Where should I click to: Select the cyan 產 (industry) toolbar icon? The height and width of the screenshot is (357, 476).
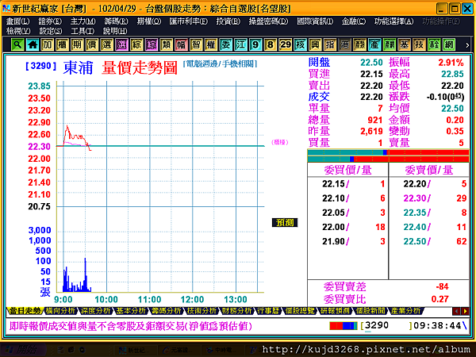coord(374,45)
